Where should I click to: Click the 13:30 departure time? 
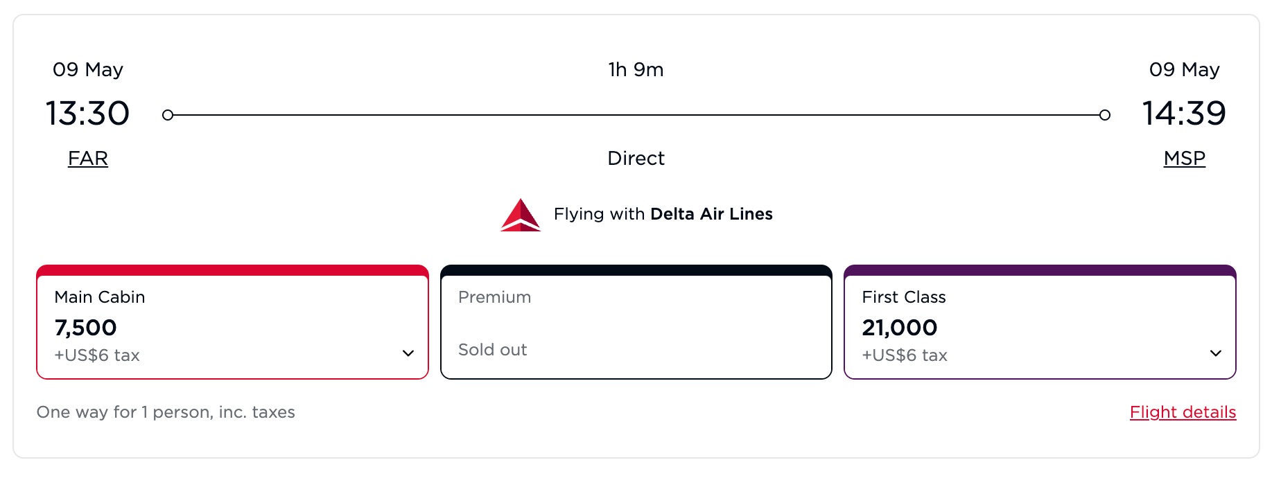pos(87,113)
